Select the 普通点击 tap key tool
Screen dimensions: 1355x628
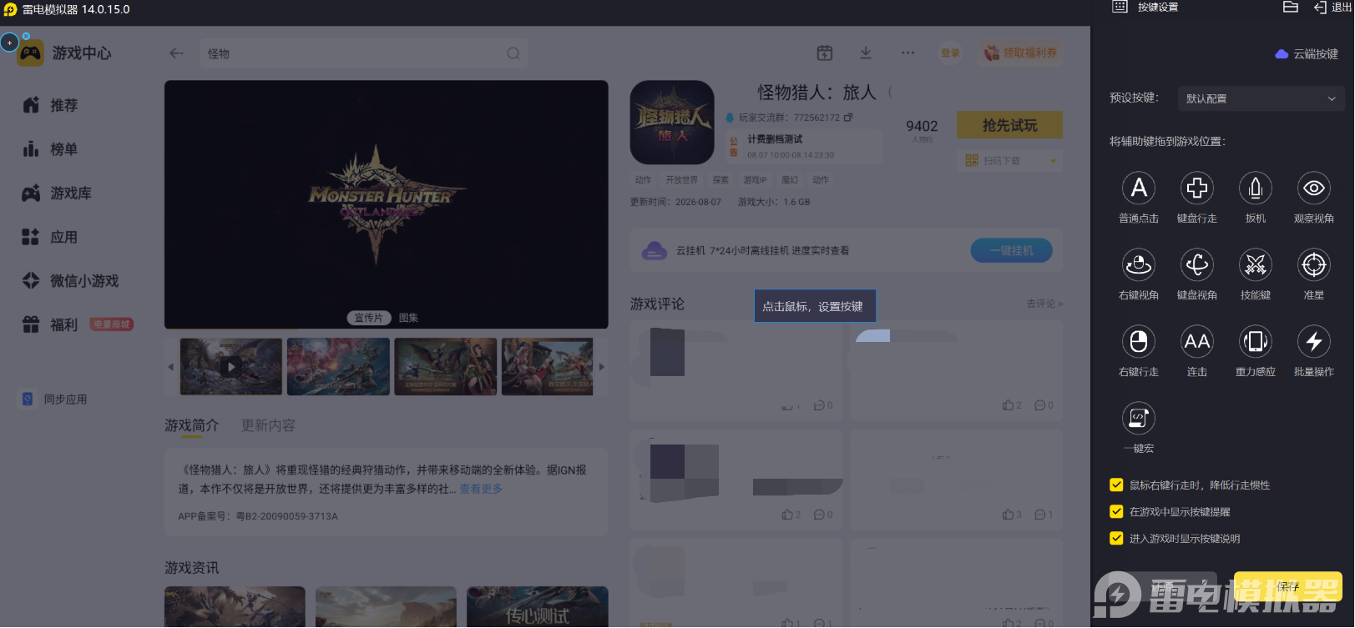(1139, 188)
